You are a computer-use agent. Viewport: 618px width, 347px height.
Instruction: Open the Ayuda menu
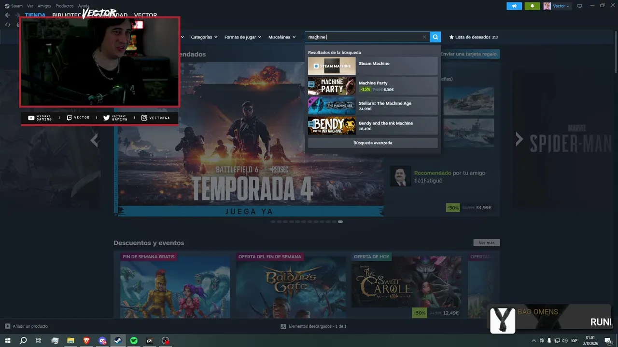(x=84, y=6)
